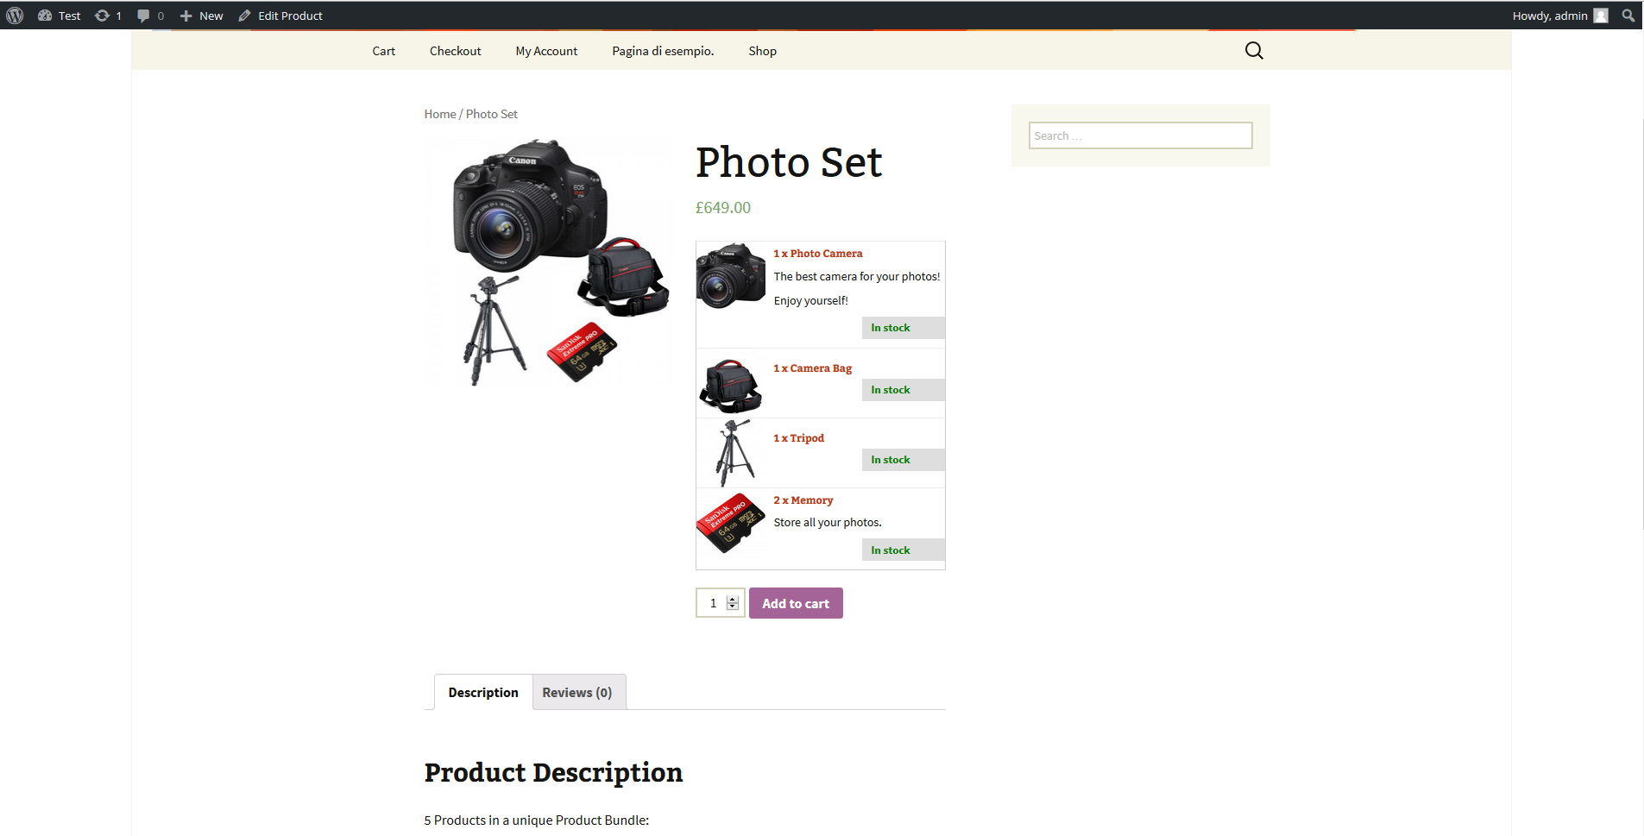Open Pagina di esempio page

point(664,51)
